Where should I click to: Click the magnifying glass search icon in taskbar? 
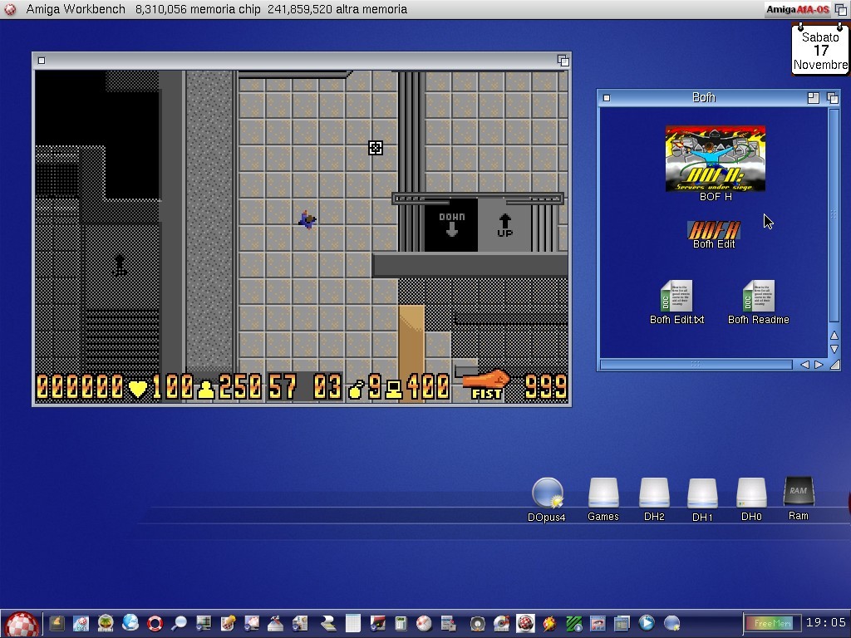pyautogui.click(x=179, y=623)
